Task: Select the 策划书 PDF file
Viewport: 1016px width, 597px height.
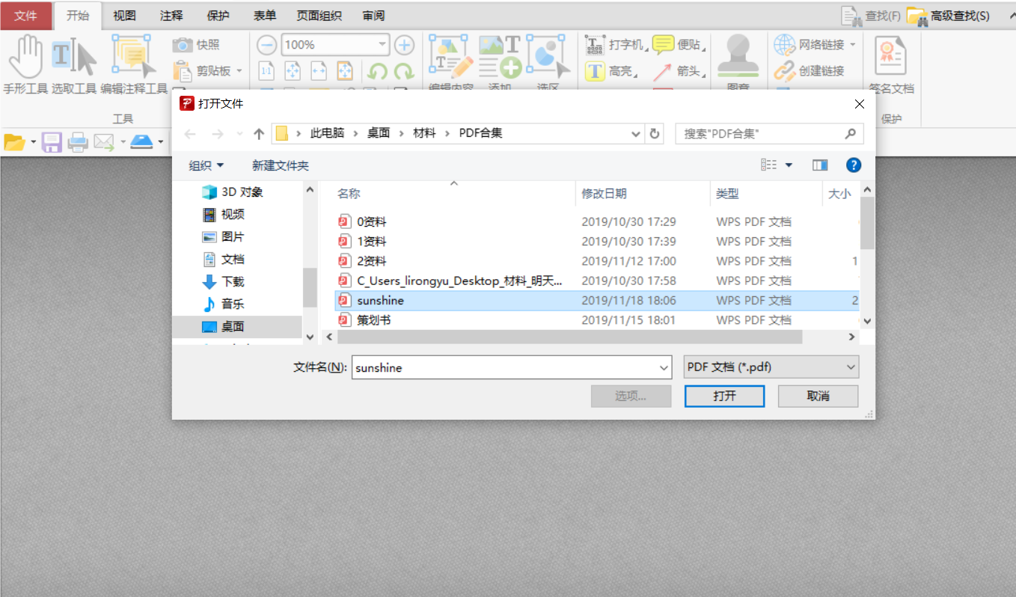Action: click(x=373, y=319)
